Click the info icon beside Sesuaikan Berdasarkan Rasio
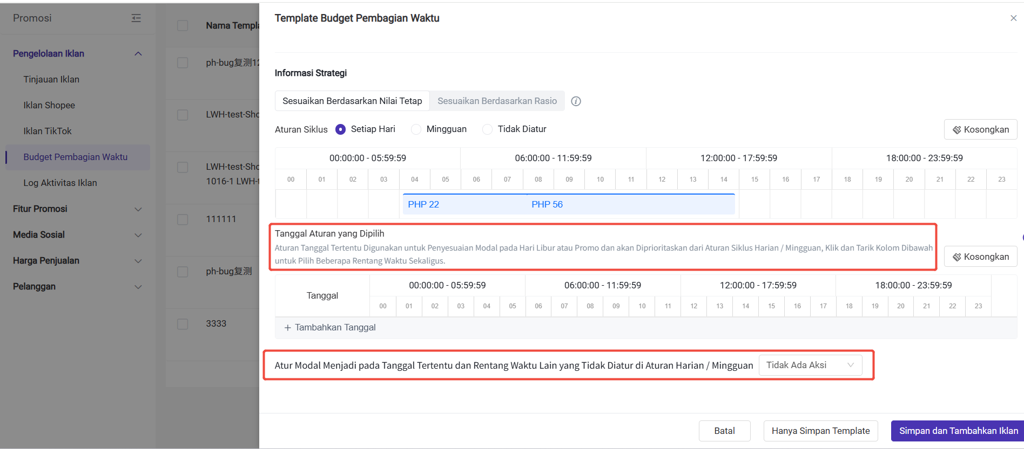Viewport: 1024px width, 449px height. click(576, 101)
